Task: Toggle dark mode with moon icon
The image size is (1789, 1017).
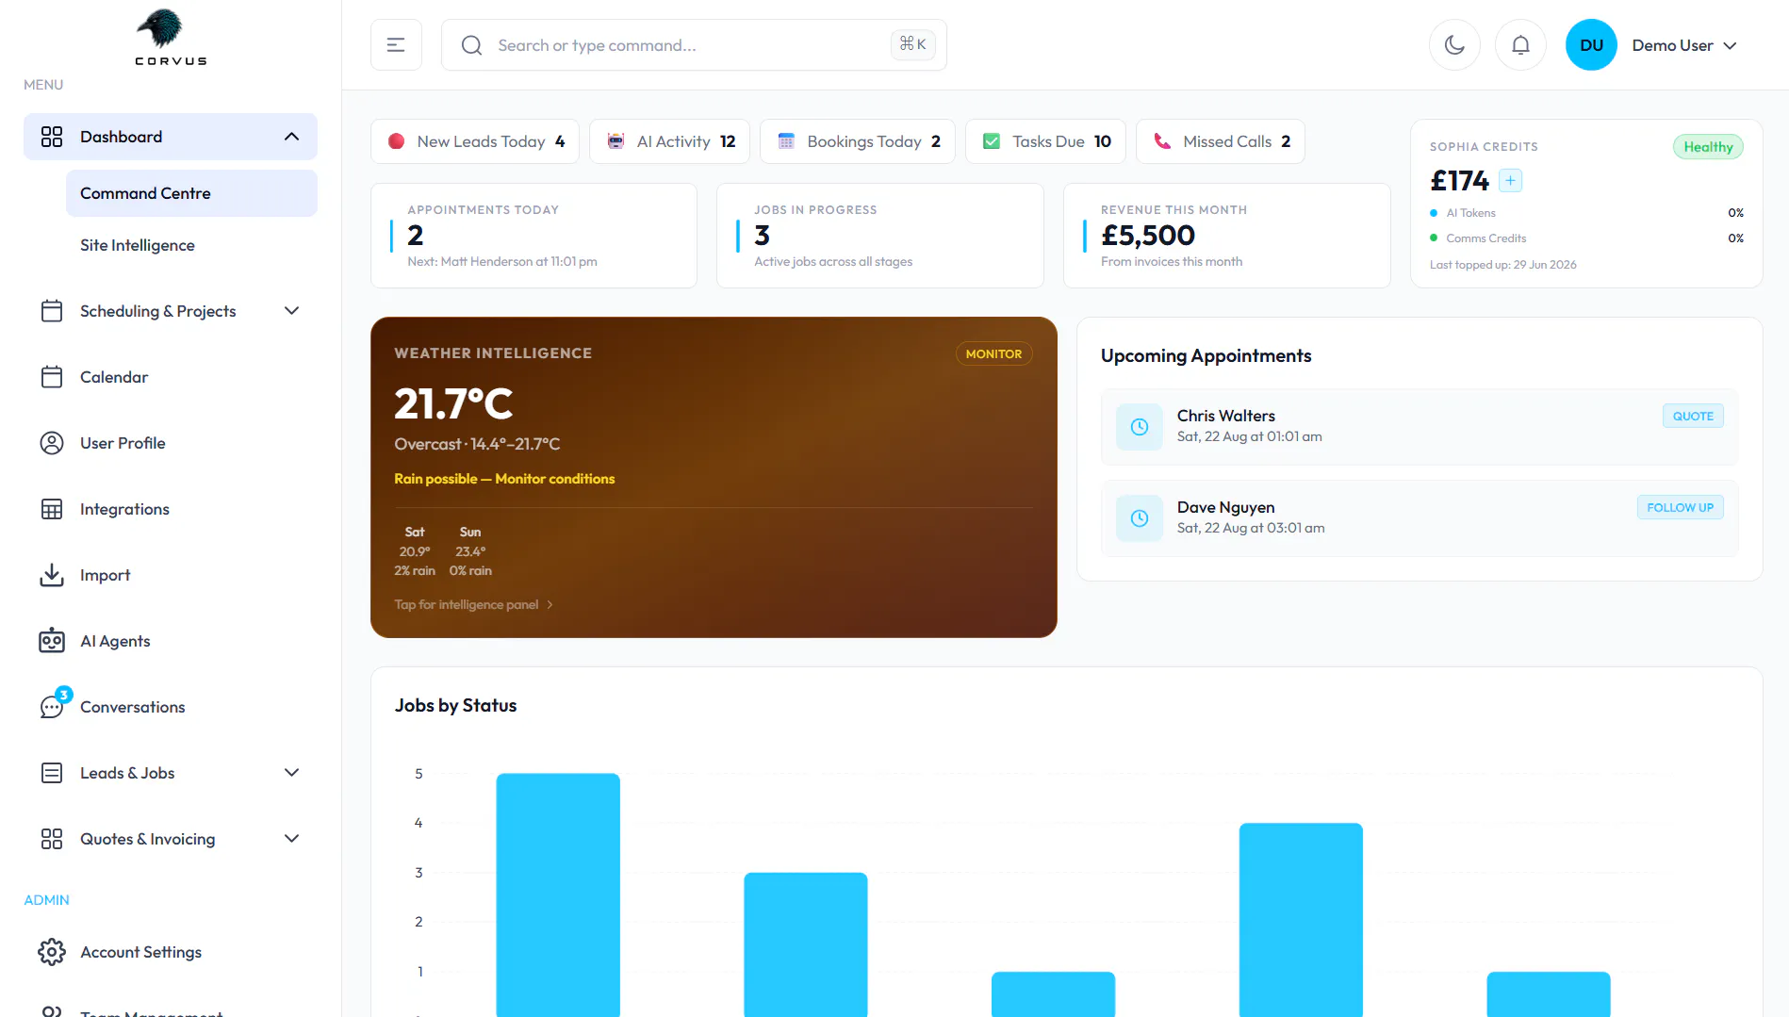Action: tap(1454, 45)
